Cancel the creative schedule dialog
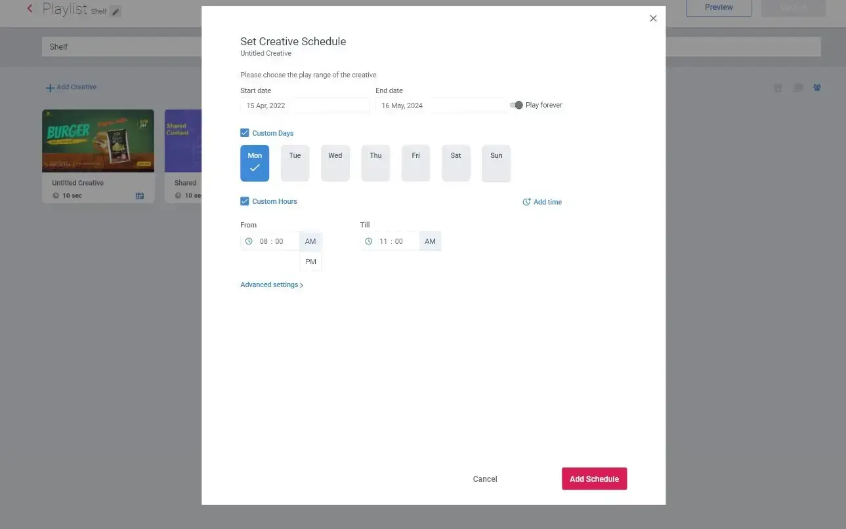Screen dimensions: 846x529 coord(484,479)
